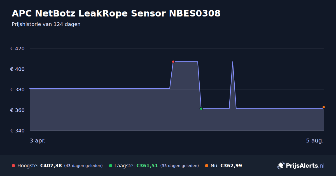The height and width of the screenshot is (176, 336).
Task: Select the € 340 axis label
Action: 17,131
